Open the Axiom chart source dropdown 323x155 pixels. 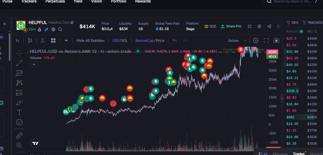(237, 40)
